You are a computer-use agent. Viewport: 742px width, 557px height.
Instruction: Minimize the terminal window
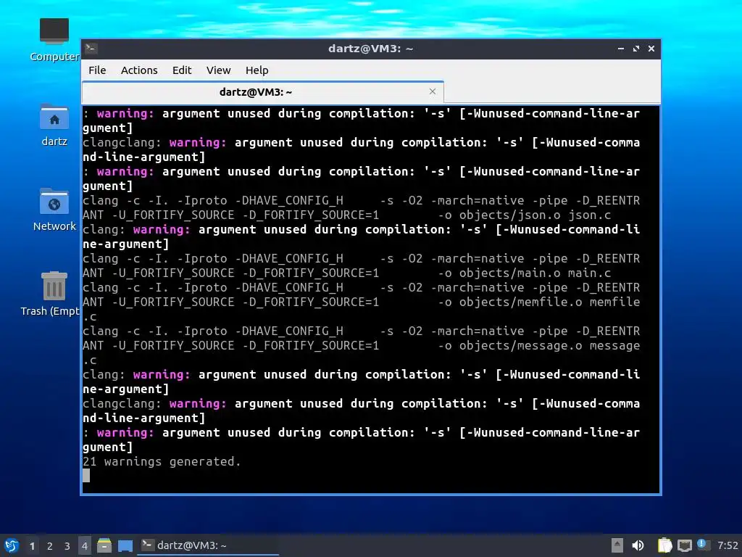click(621, 49)
